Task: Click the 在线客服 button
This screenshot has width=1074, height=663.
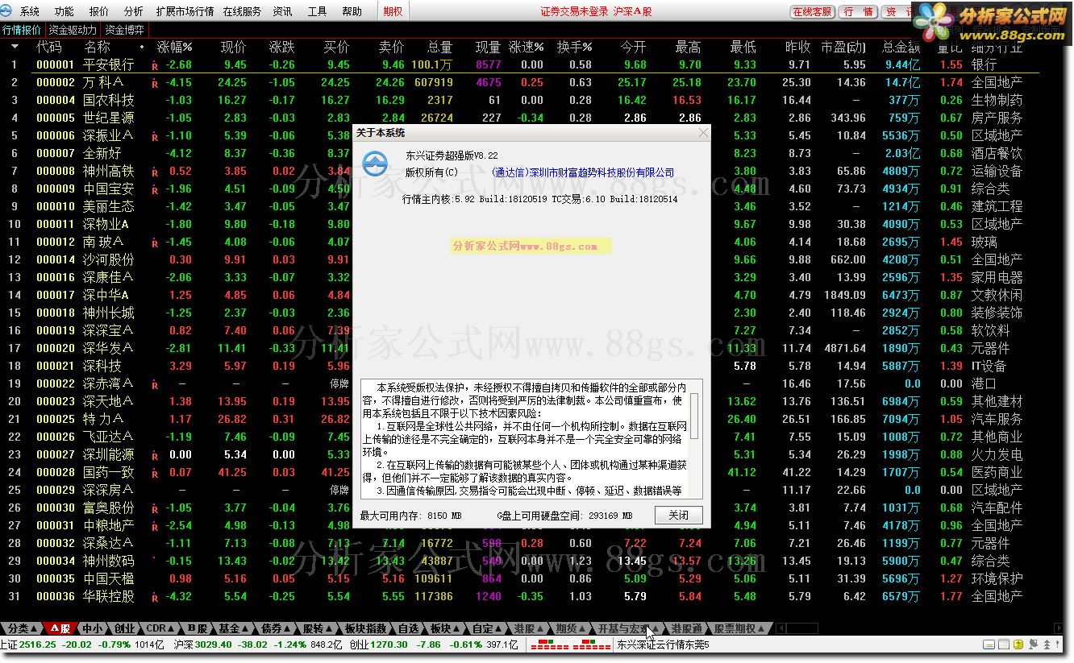Action: (812, 11)
